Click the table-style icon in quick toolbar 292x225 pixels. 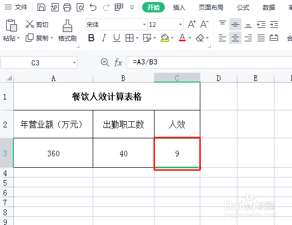coord(119,7)
